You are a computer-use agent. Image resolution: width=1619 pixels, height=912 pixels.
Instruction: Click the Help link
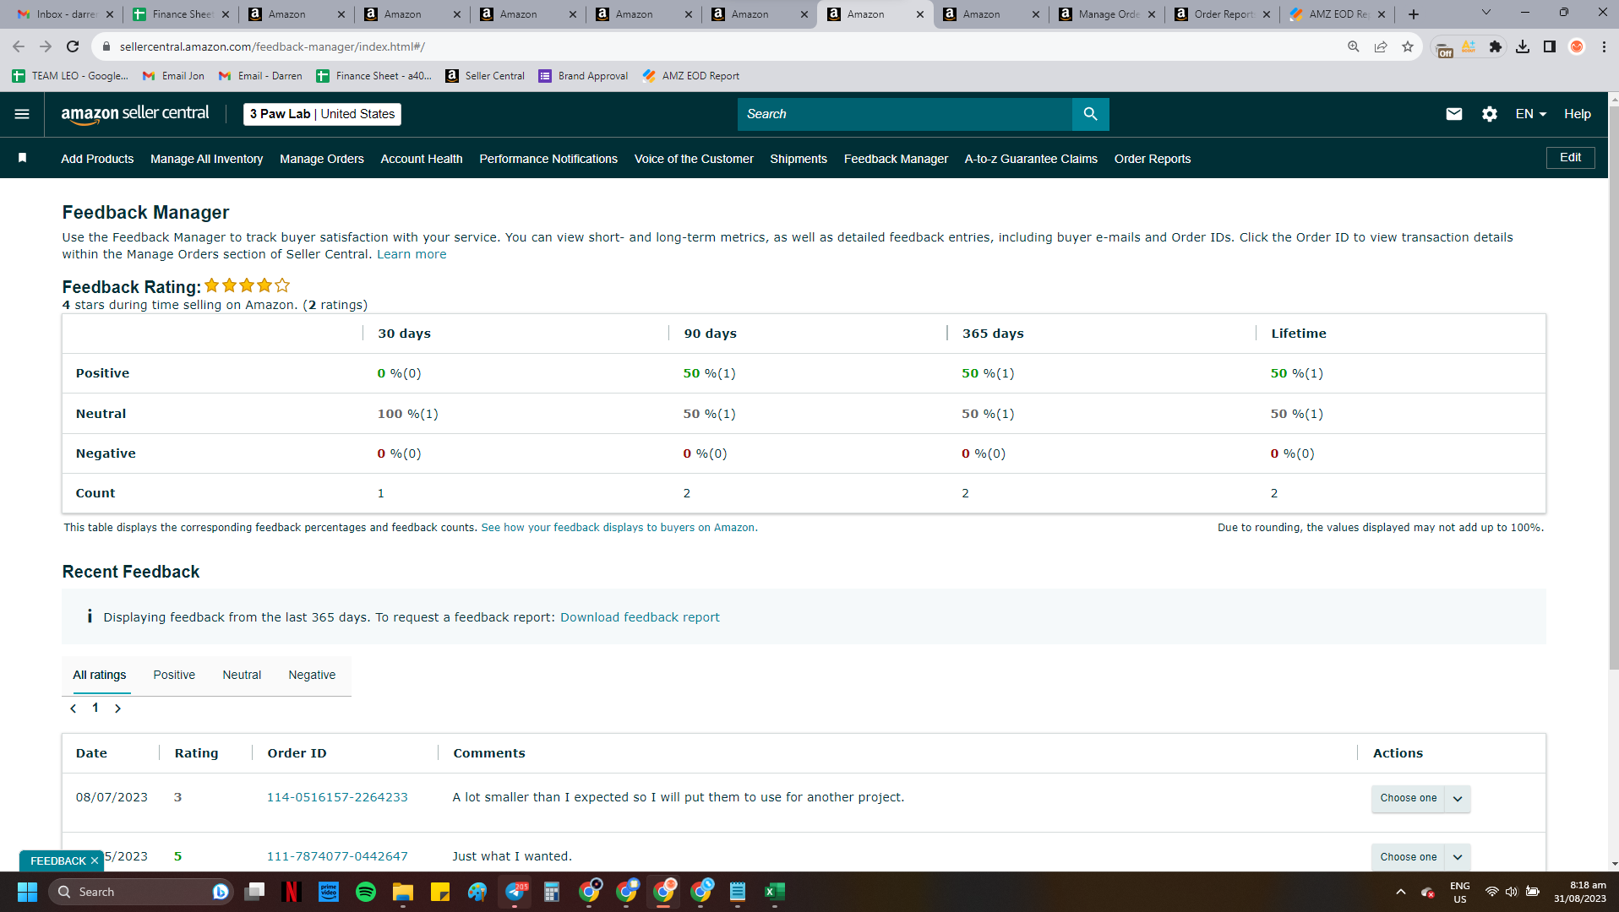[1578, 114]
